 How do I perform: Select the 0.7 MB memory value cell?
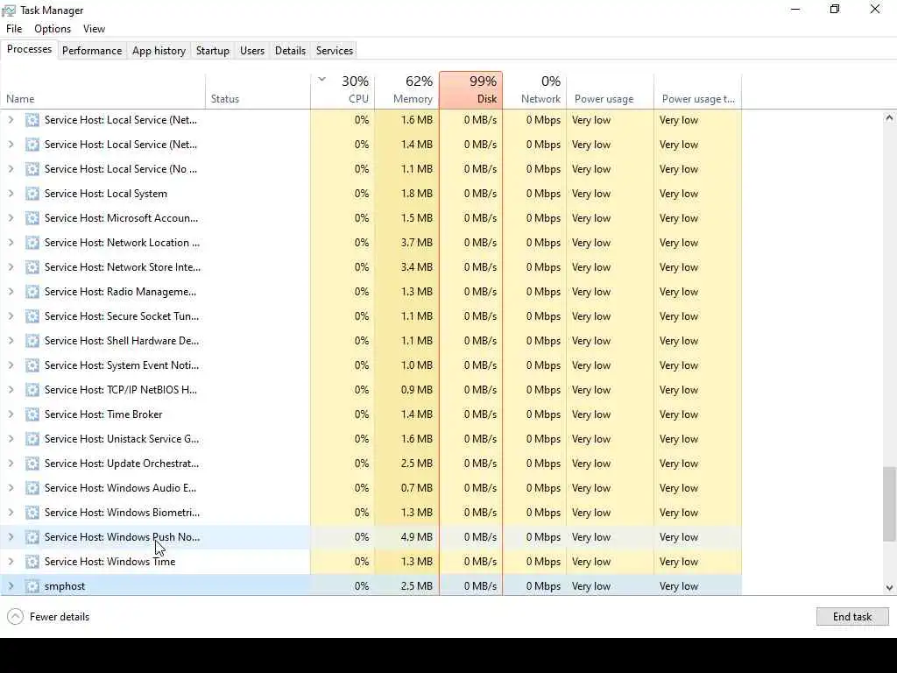point(406,488)
